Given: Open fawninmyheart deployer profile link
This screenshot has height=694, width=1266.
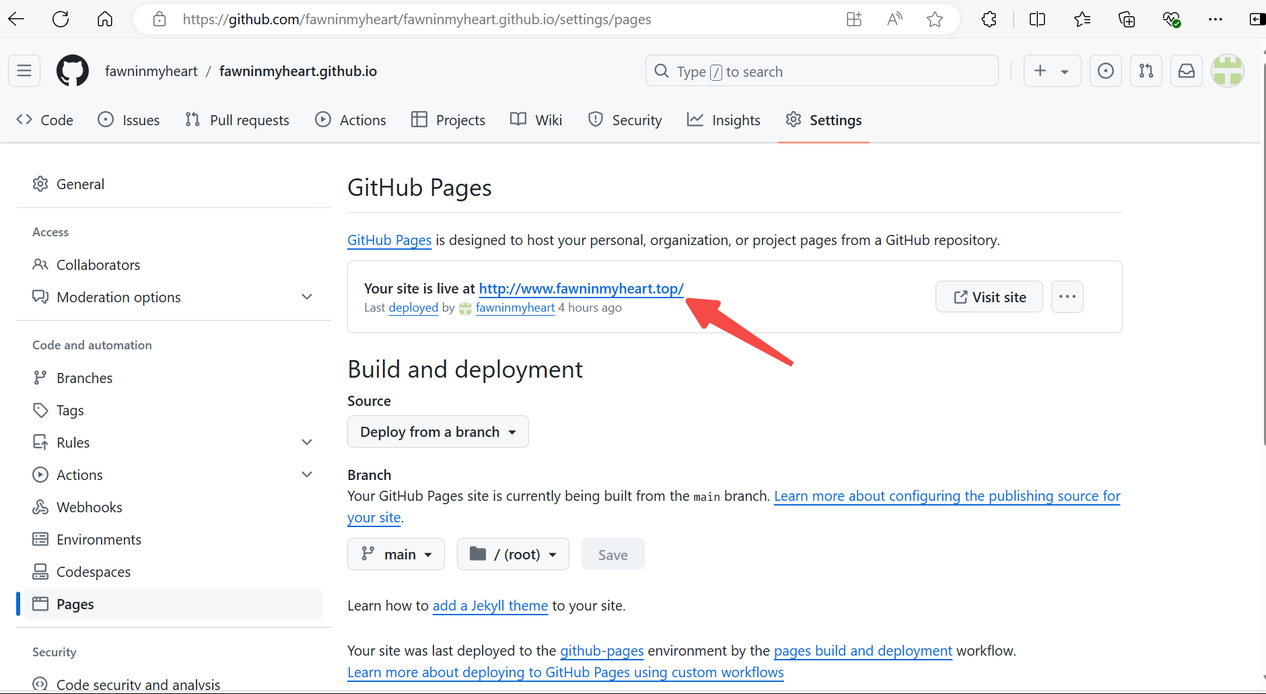Looking at the screenshot, I should [x=515, y=308].
